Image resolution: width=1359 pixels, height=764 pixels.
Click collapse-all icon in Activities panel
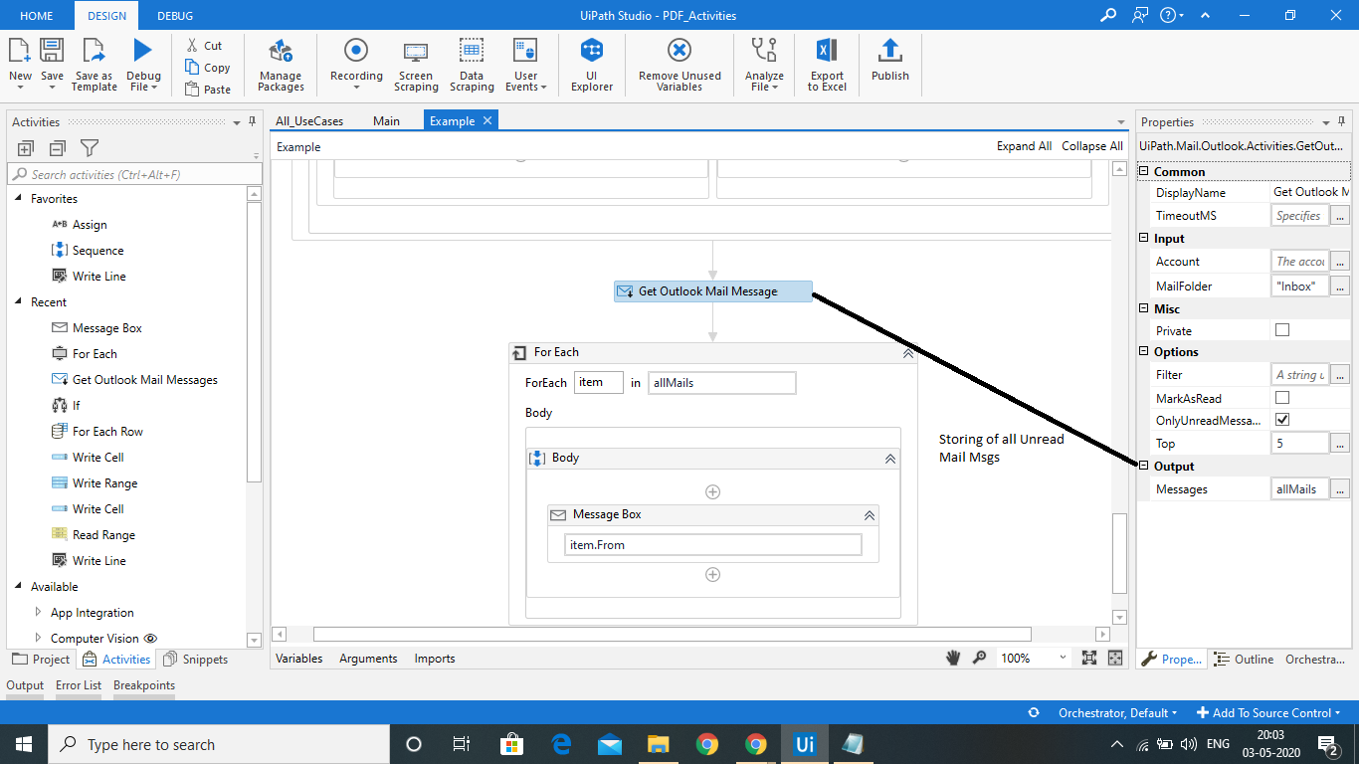[58, 148]
